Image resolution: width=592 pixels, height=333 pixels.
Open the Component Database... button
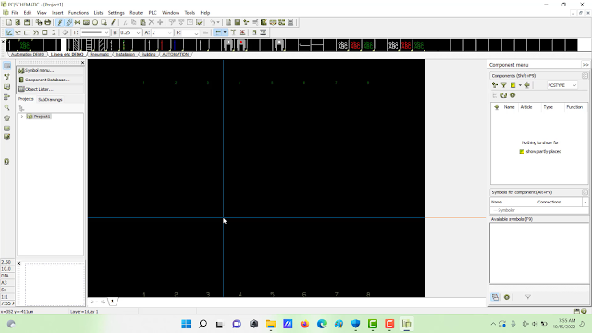click(50, 80)
